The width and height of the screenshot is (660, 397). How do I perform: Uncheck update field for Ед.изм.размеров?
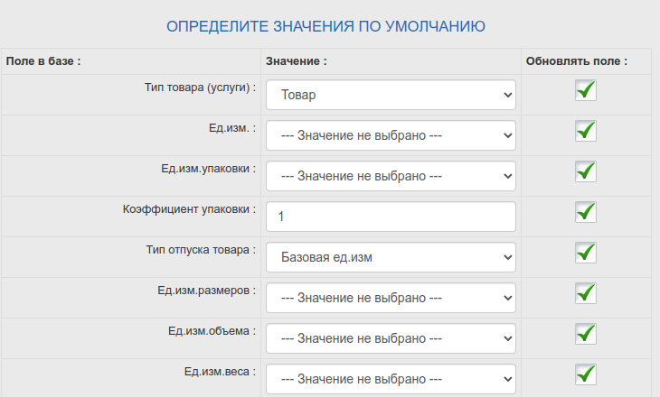click(586, 293)
